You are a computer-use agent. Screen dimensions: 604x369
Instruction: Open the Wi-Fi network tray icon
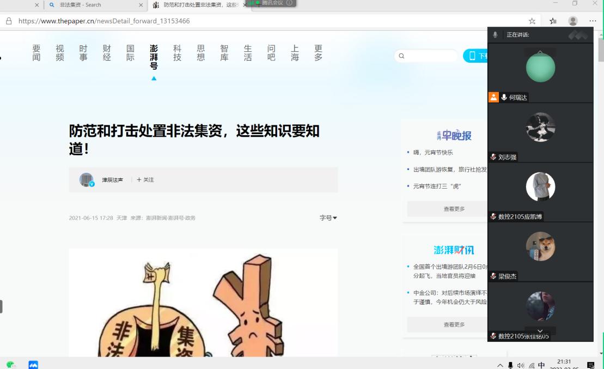532,365
